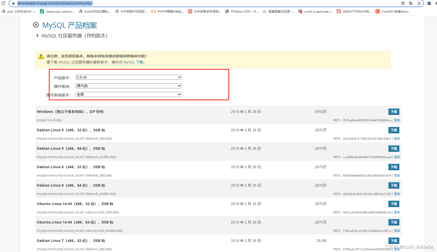Open the 操作系统 dropdown showing 源代码
Image resolution: width=437 pixels, height=252 pixels.
(128, 86)
